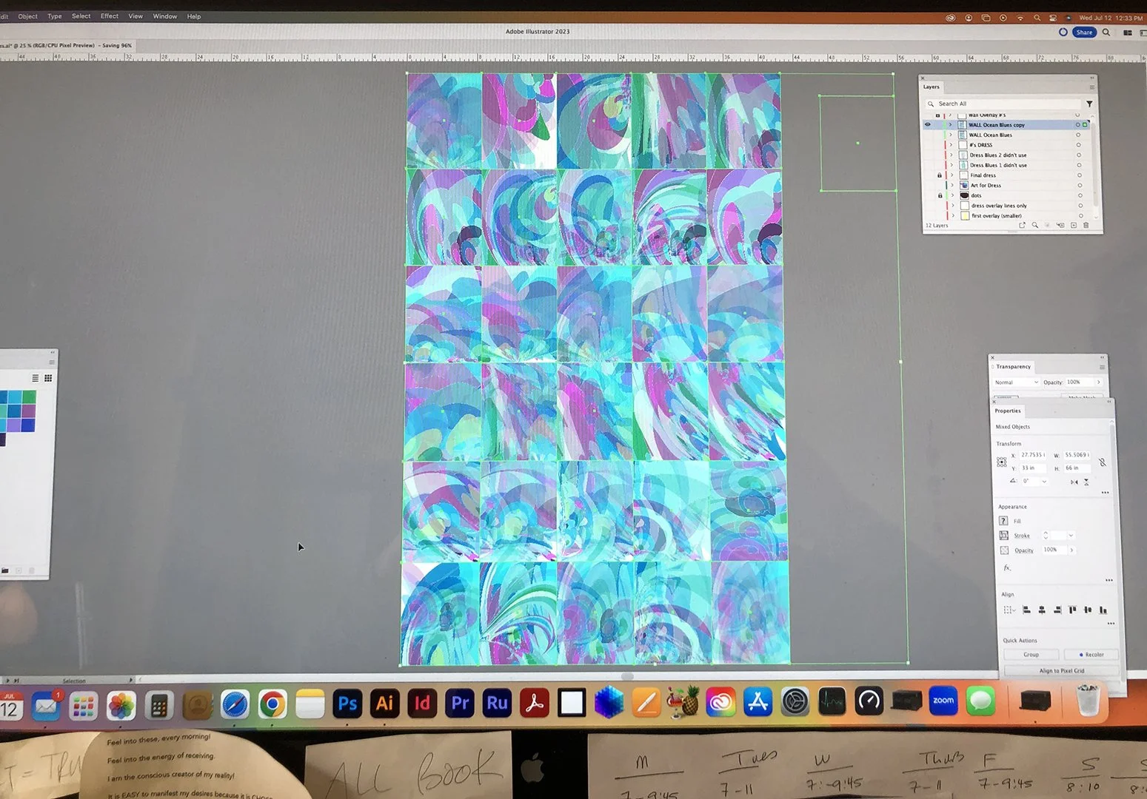The width and height of the screenshot is (1147, 799).
Task: Click the layer filter funnel icon
Action: click(x=1089, y=104)
